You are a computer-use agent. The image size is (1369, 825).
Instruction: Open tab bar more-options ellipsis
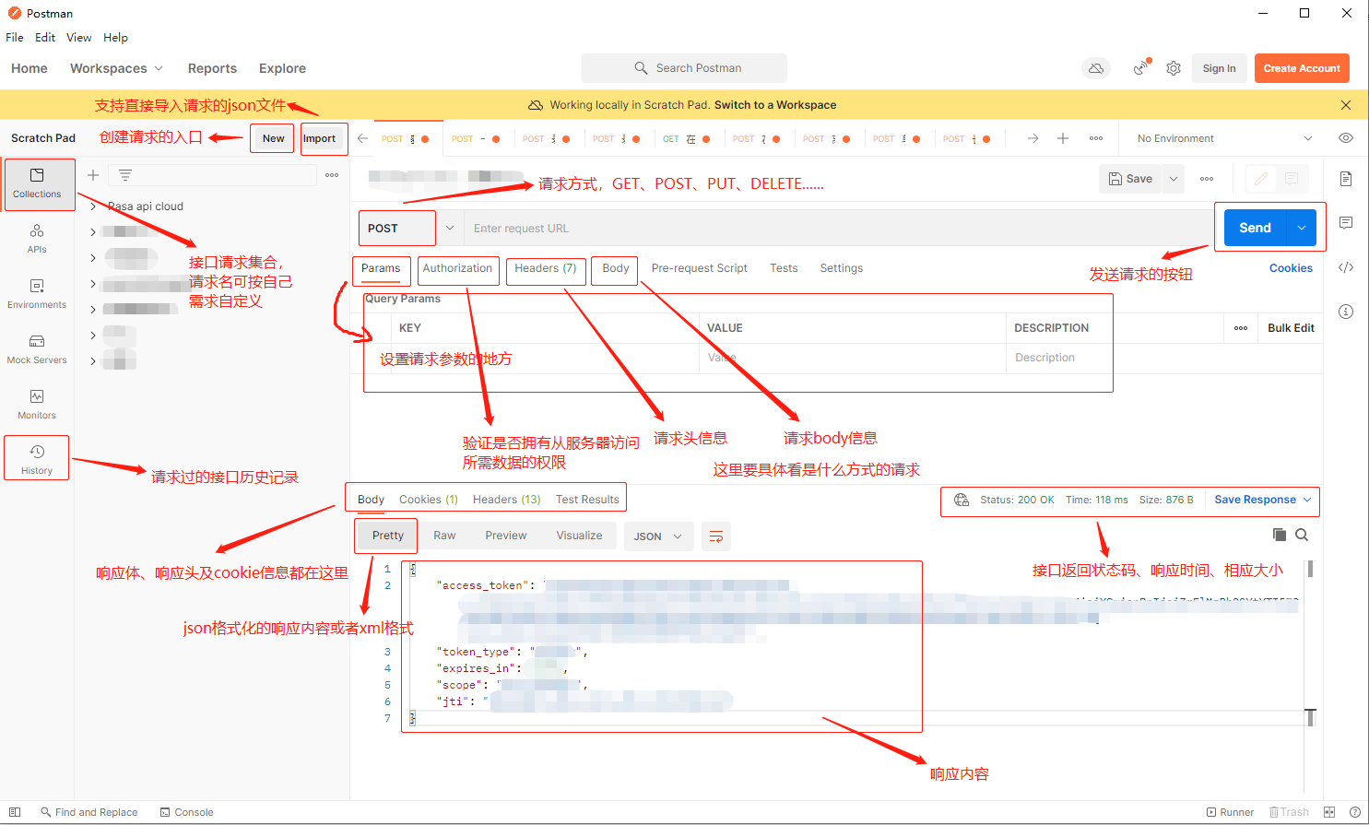click(x=1096, y=138)
